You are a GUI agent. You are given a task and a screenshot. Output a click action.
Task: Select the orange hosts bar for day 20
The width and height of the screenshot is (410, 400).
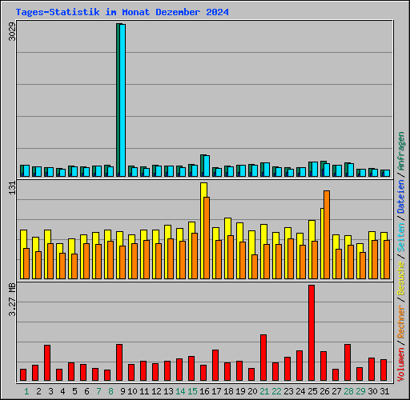pyautogui.click(x=255, y=266)
